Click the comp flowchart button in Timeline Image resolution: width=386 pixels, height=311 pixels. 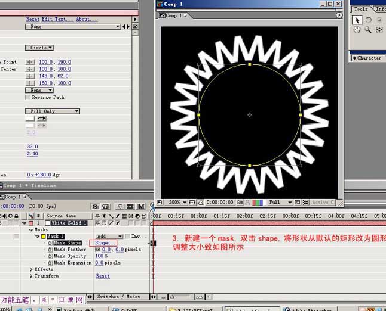(x=96, y=206)
